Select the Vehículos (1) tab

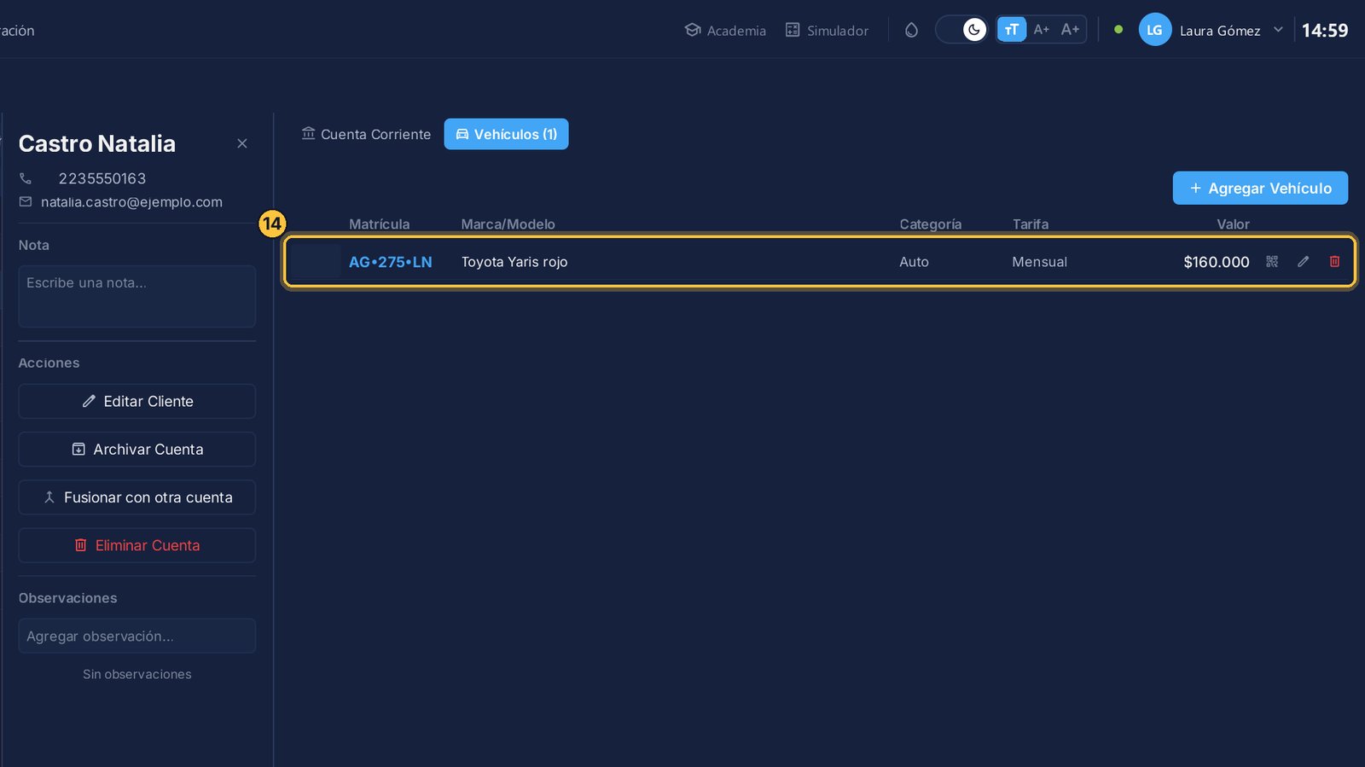click(506, 134)
